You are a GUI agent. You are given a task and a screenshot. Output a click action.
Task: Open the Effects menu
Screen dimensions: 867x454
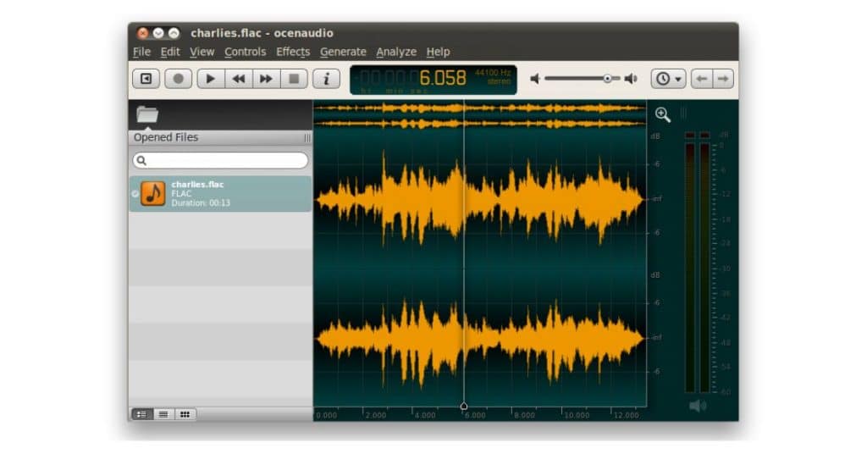tap(293, 52)
